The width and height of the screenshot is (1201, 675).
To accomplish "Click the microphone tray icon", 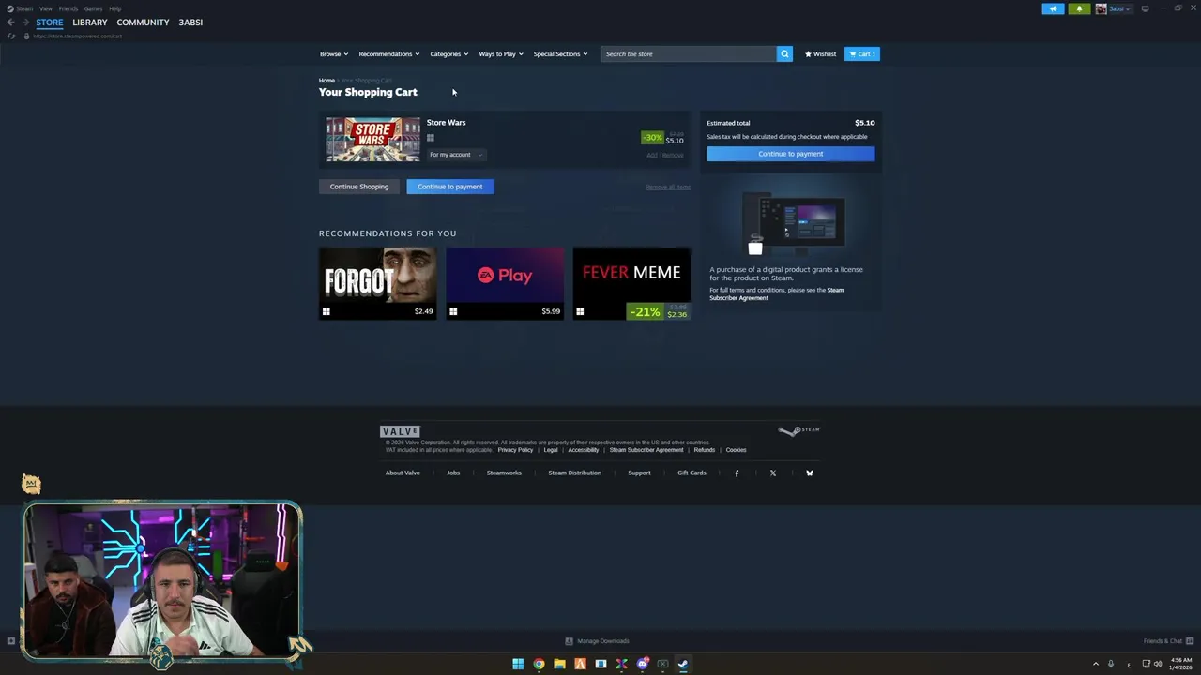I will (1111, 664).
